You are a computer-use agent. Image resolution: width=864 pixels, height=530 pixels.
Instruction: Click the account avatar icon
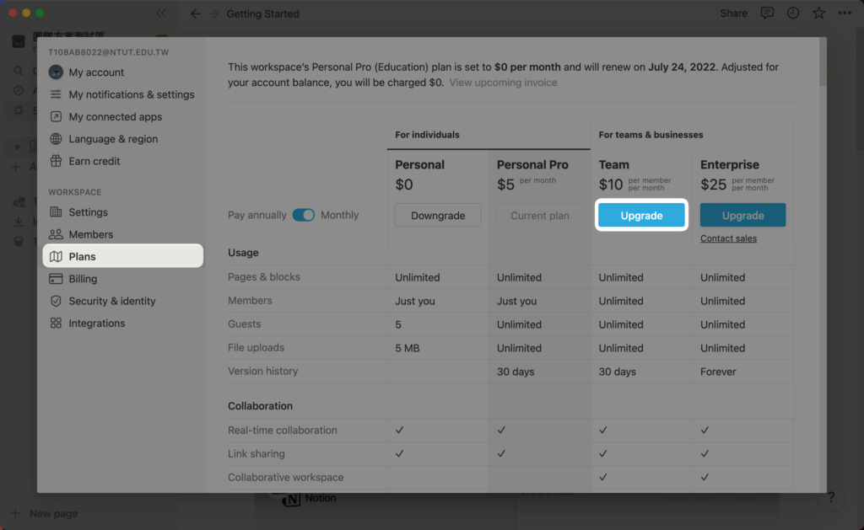pos(56,72)
